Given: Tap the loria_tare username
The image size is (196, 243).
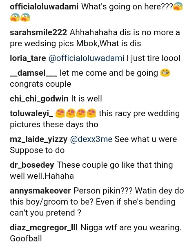Looking at the screenshot, I should click(28, 59).
